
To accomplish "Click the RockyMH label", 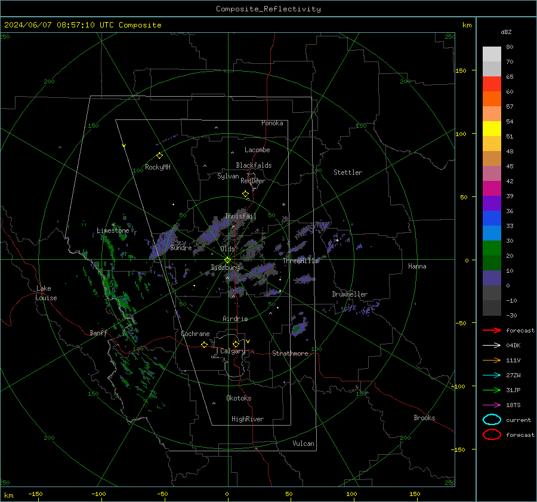I will [158, 167].
